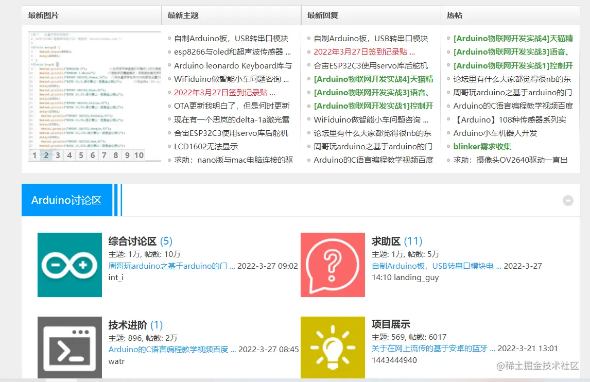Open latest 求助区 post 自制Arduino板

pyautogui.click(x=437, y=266)
